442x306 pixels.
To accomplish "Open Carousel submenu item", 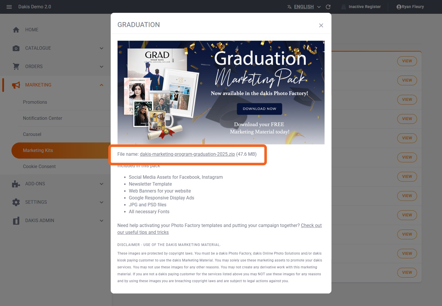I will coord(32,134).
